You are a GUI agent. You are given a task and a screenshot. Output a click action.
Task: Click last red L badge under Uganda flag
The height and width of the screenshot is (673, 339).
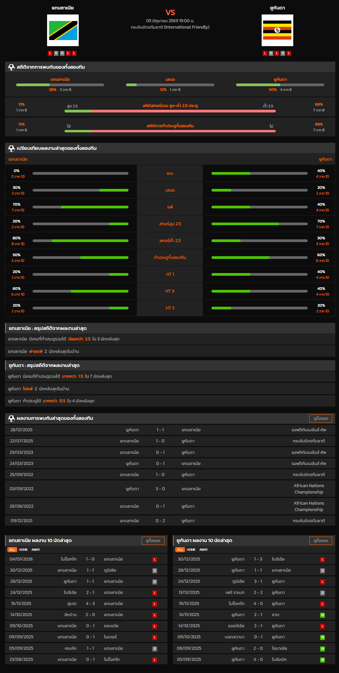[289, 53]
